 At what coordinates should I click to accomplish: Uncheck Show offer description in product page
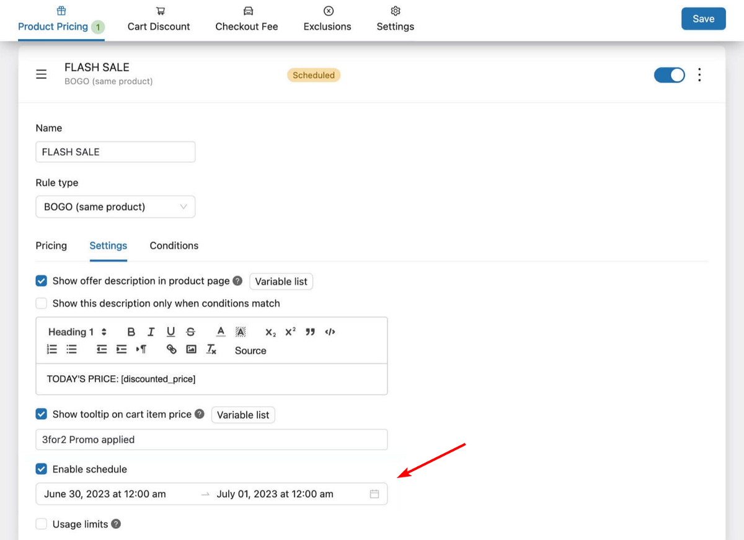pyautogui.click(x=42, y=281)
